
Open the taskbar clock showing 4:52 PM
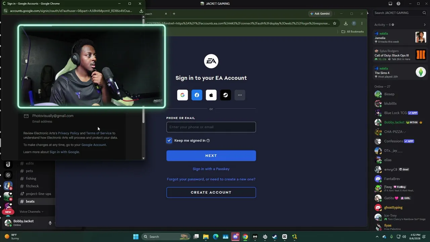pyautogui.click(x=415, y=237)
